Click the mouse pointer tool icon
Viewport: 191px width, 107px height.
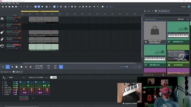coord(94,7)
